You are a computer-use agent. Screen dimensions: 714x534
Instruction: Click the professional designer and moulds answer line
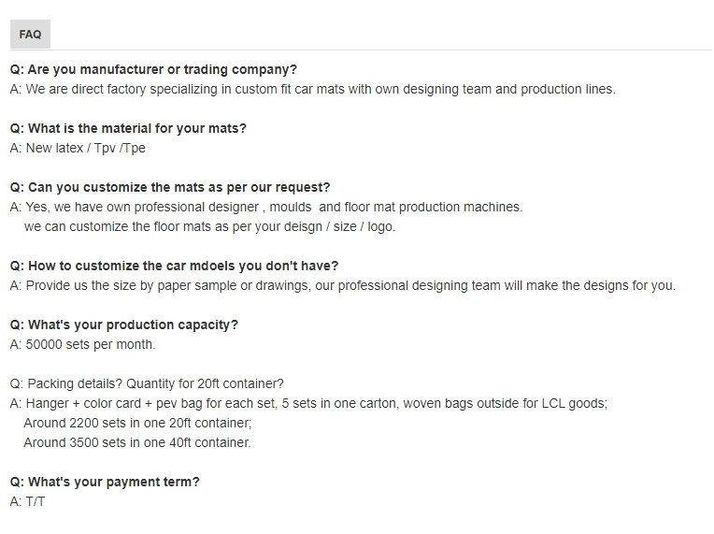click(x=266, y=207)
